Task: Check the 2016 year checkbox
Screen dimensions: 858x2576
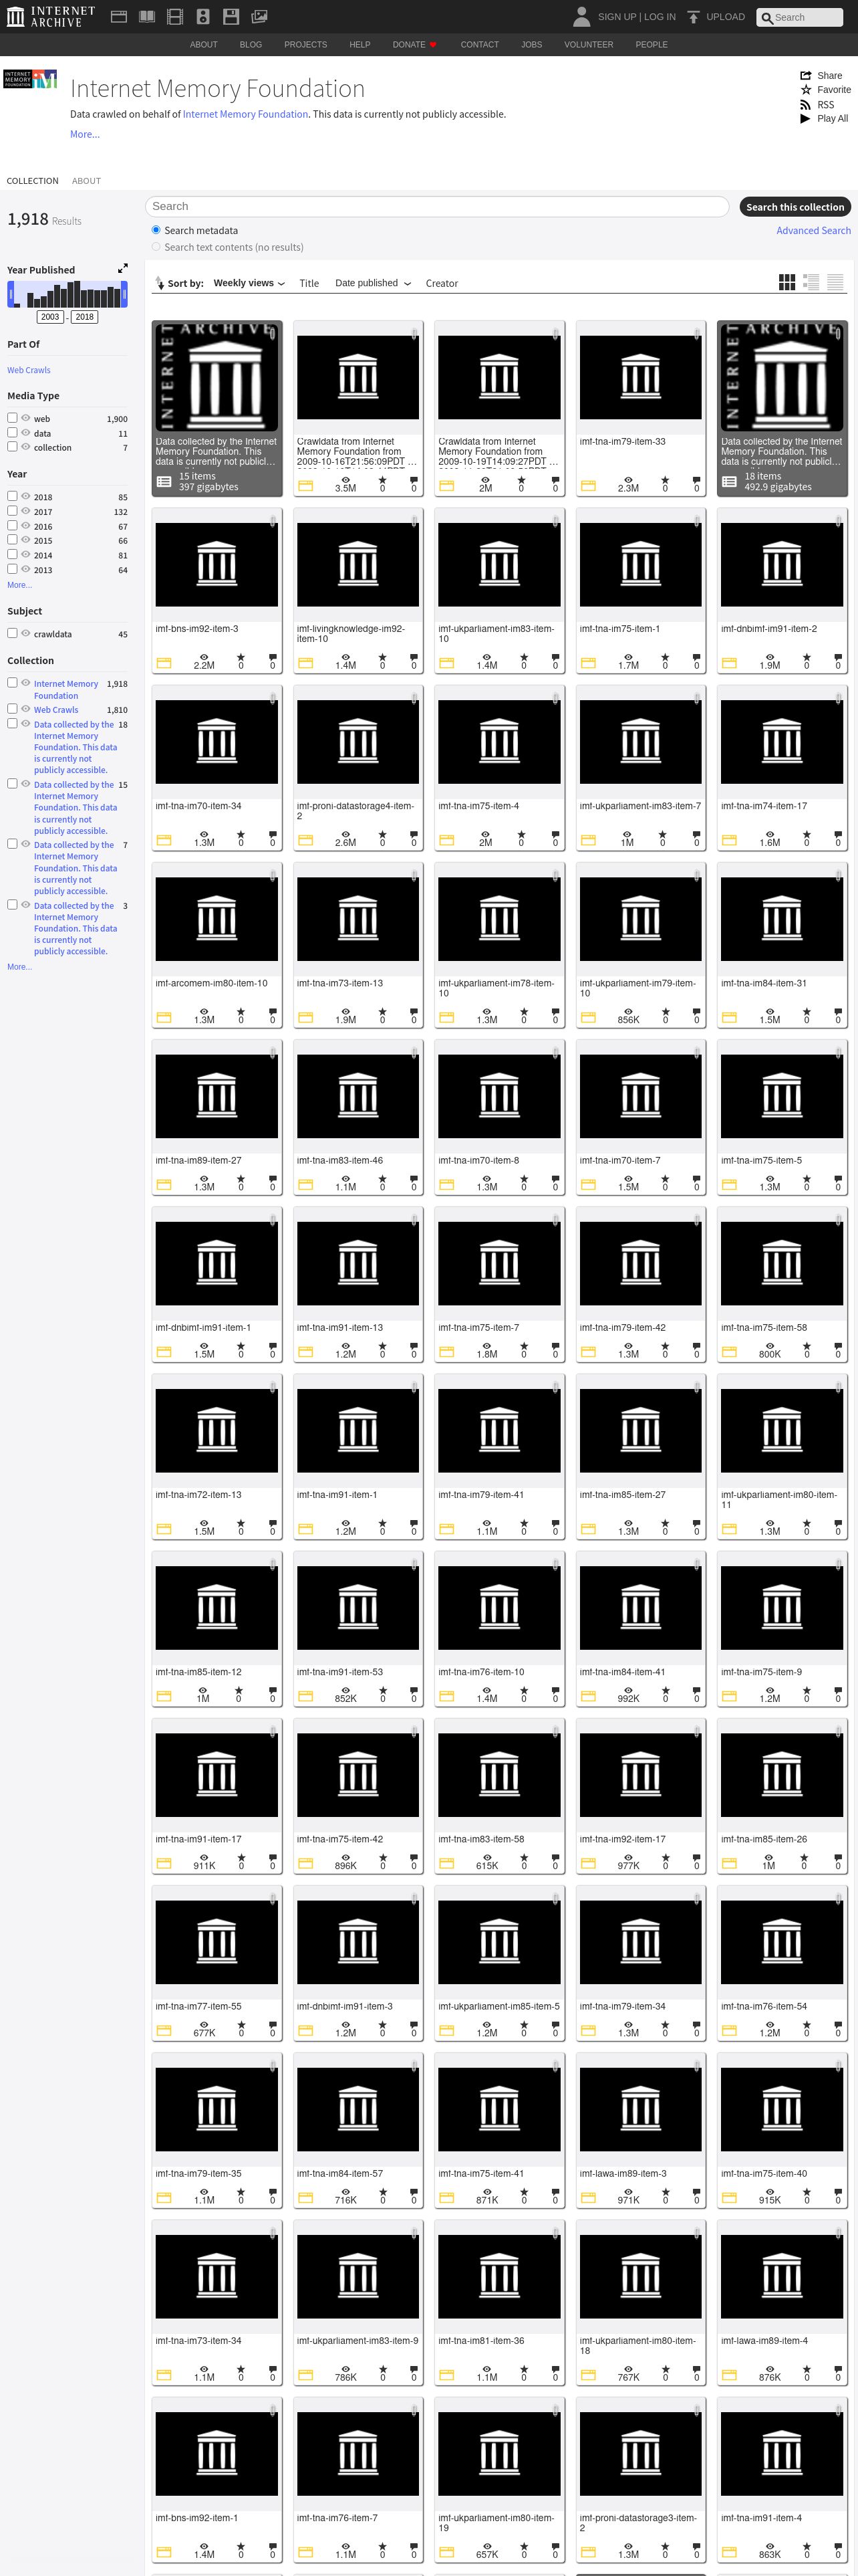Action: 12,525
